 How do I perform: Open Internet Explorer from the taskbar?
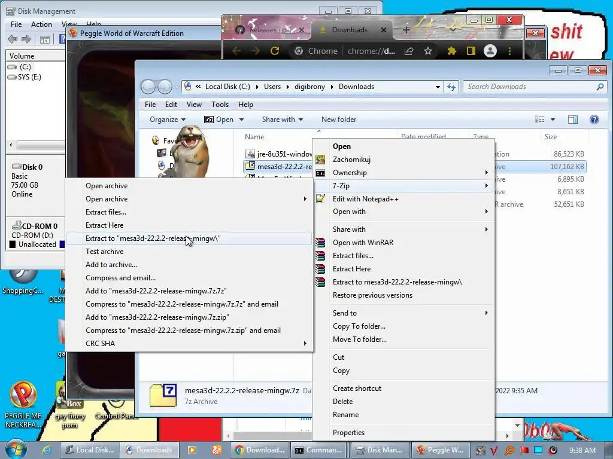click(x=47, y=449)
